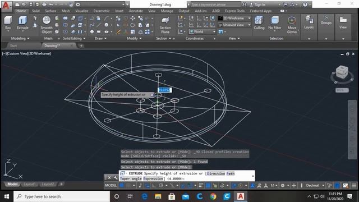Viewport: 359px width, 202px height.
Task: Click the Help question mark icon
Action: (x=305, y=4)
